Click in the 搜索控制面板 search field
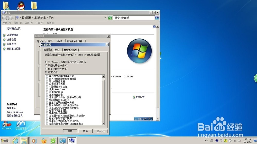The width and height of the screenshot is (257, 144). click(x=134, y=18)
